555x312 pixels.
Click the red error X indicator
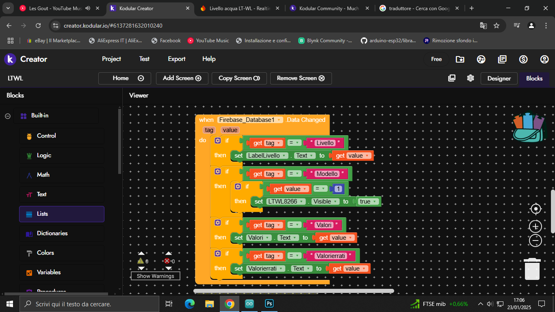pos(167,261)
